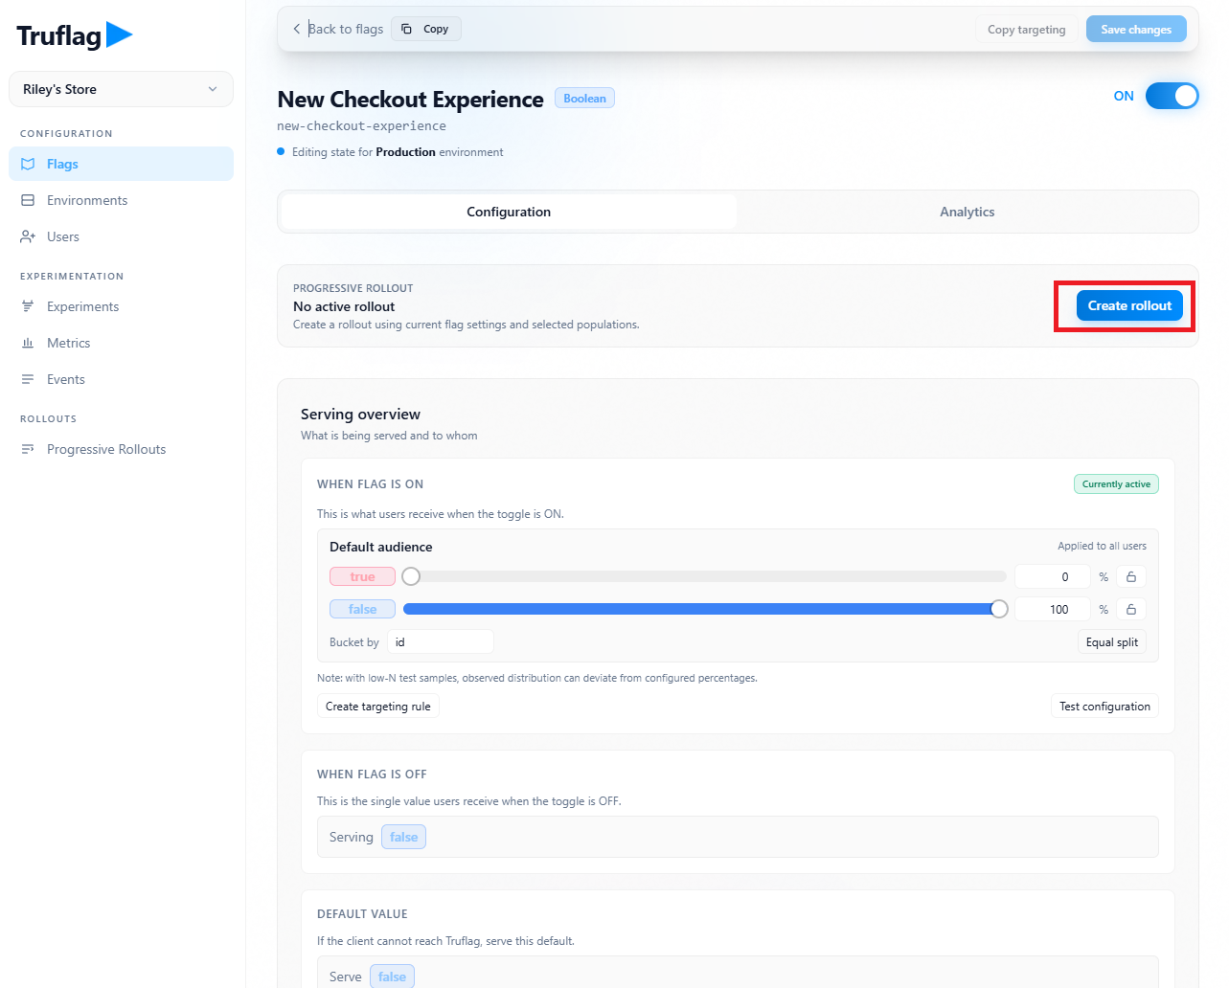Click the Users icon in the sidebar
The image size is (1229, 988).
tap(30, 236)
